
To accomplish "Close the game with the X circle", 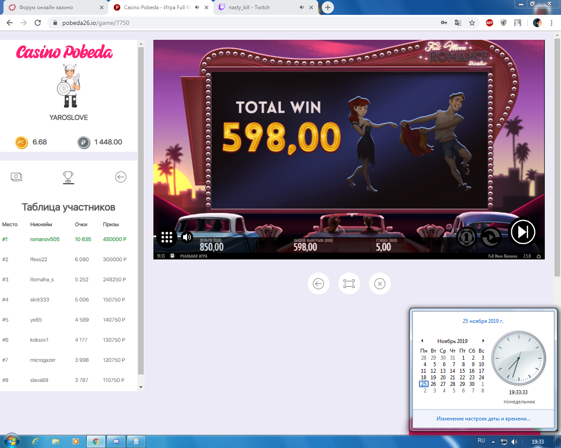I will click(x=380, y=283).
